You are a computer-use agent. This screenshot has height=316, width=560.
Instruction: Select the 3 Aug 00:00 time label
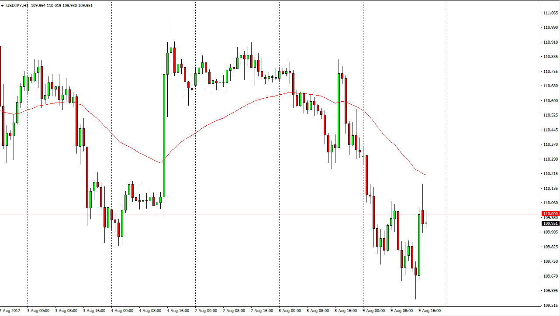click(x=39, y=311)
